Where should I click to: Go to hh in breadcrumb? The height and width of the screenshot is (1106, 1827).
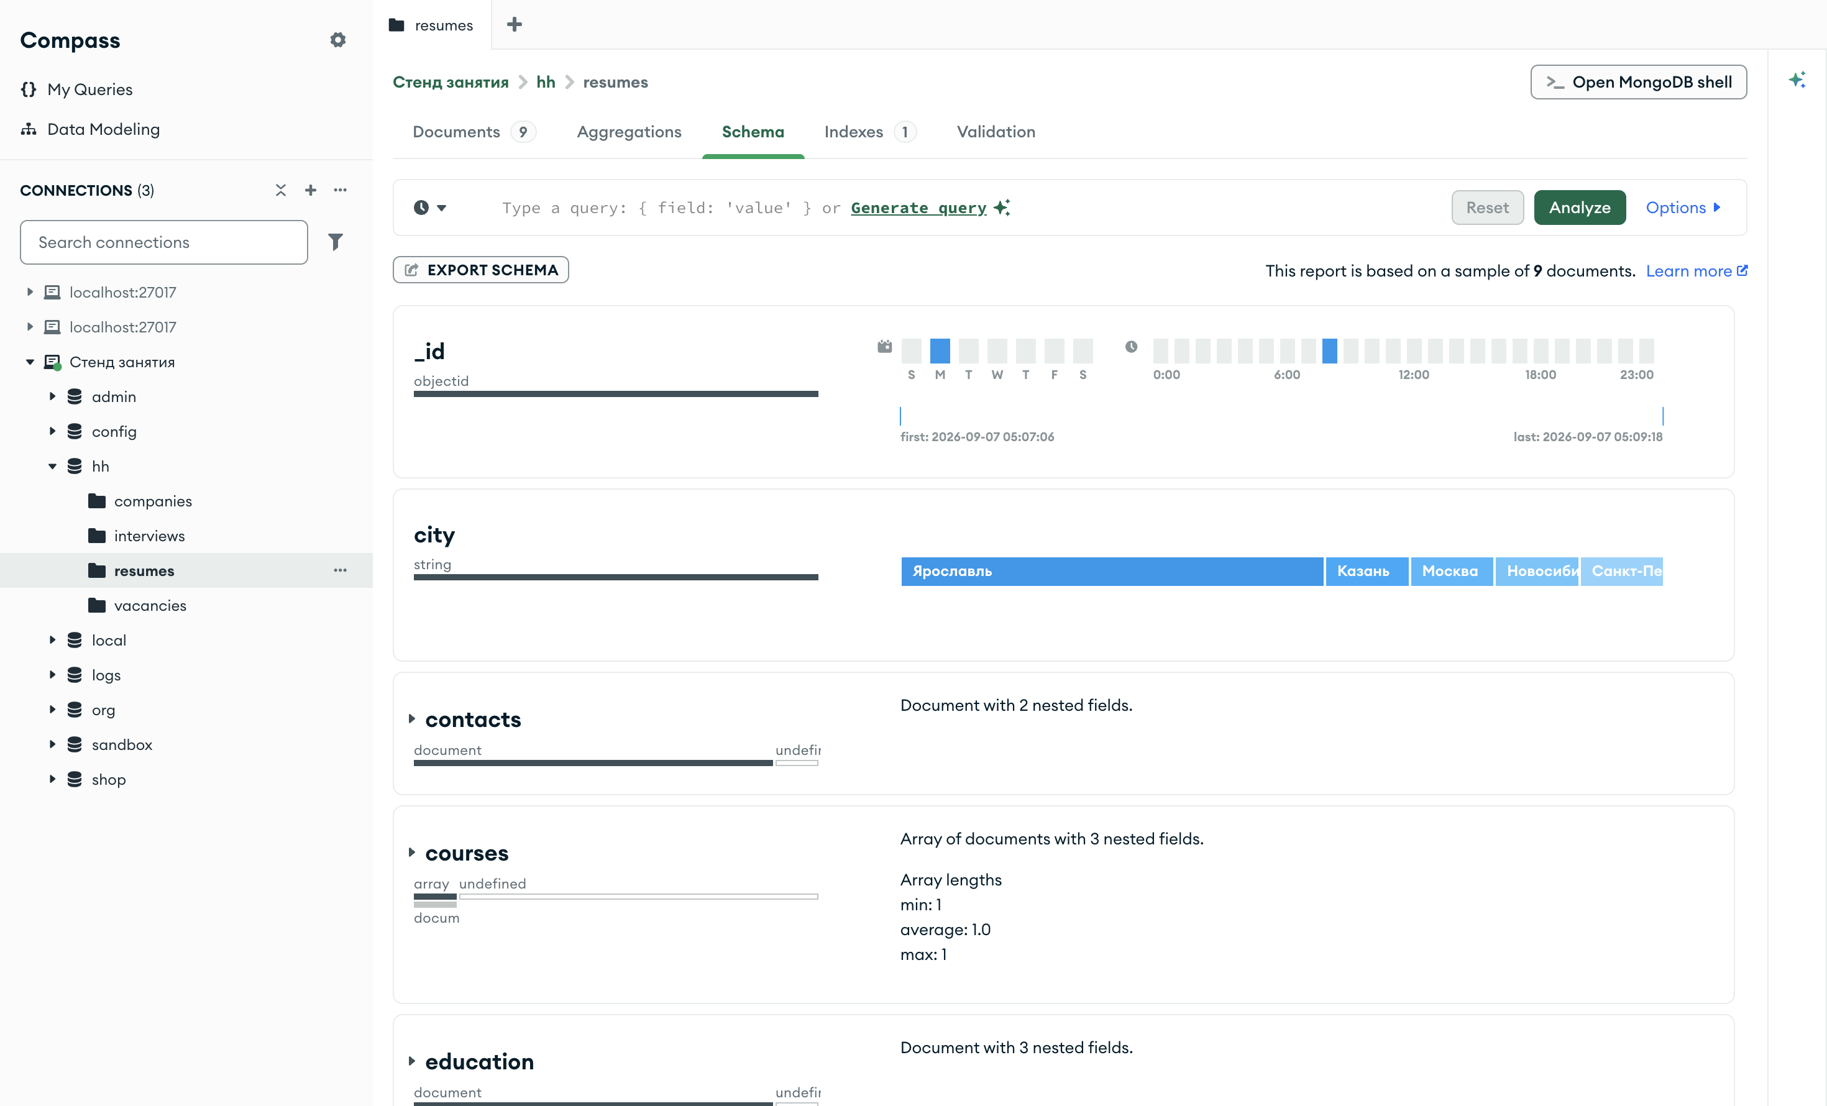pyautogui.click(x=546, y=82)
